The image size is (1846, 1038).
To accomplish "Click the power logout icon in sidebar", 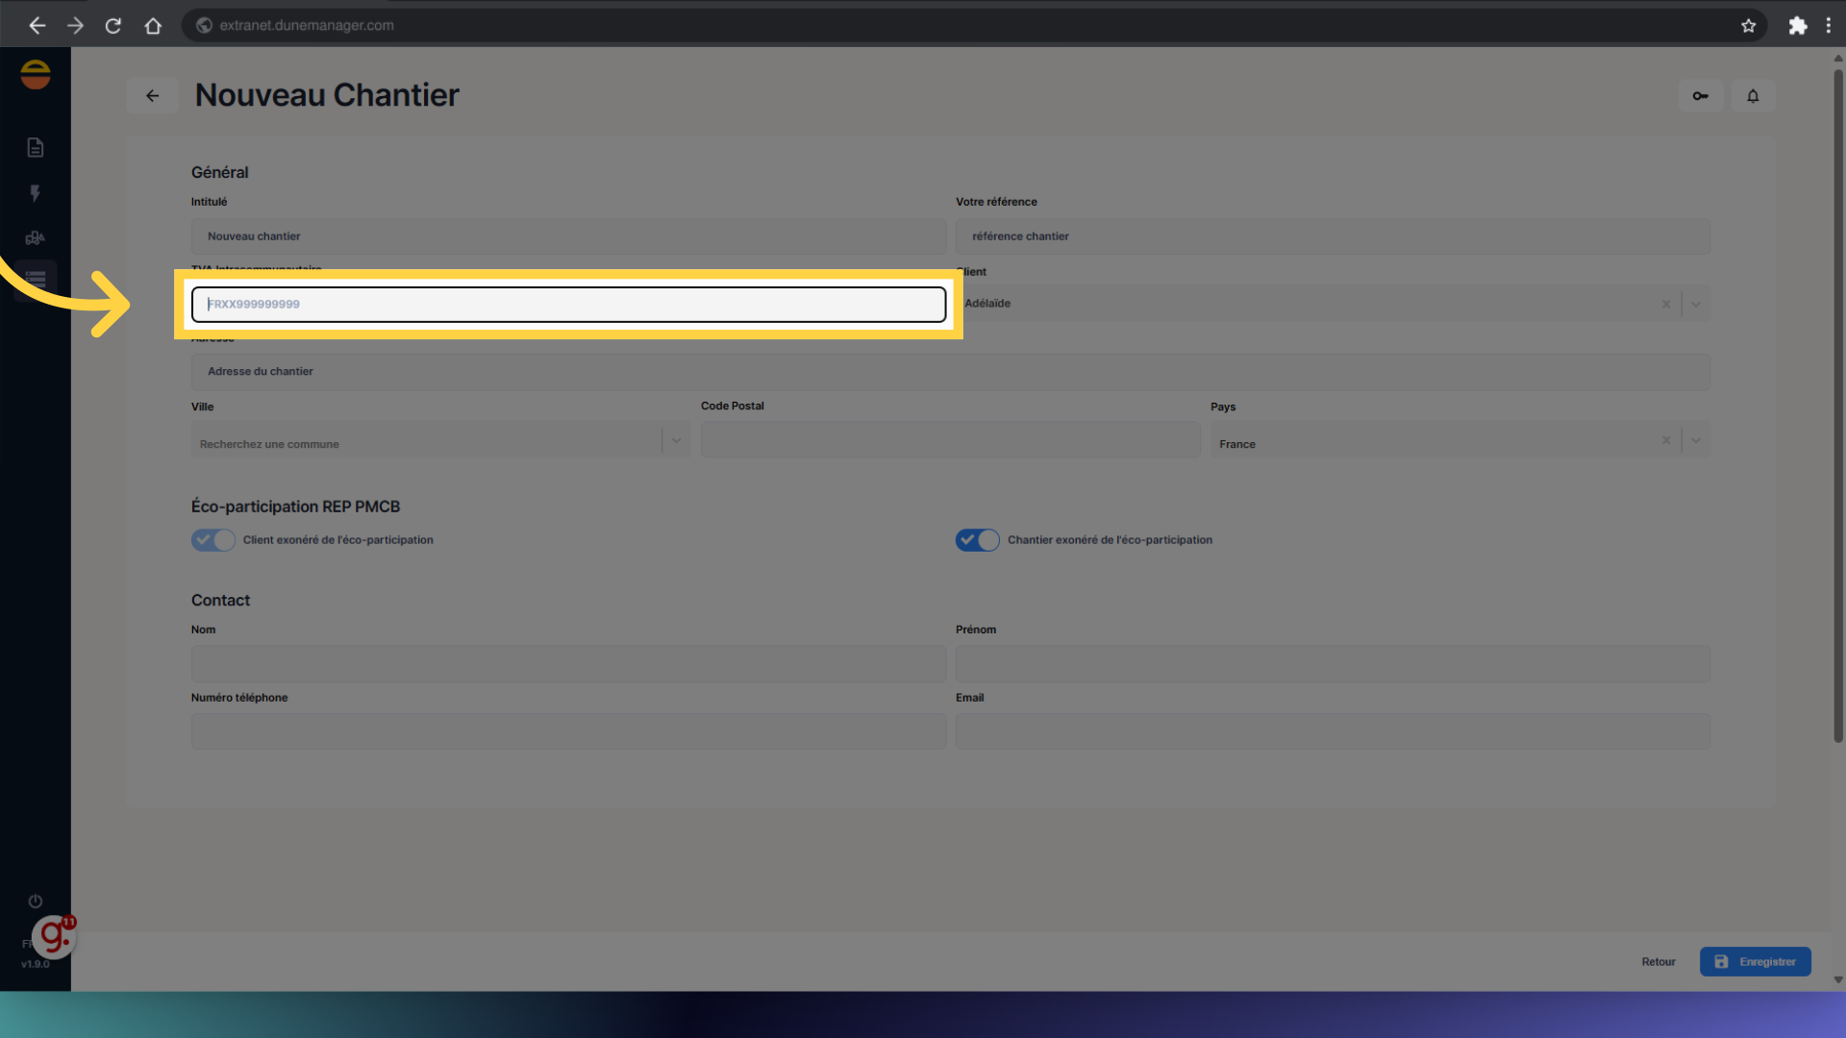I will click(36, 901).
